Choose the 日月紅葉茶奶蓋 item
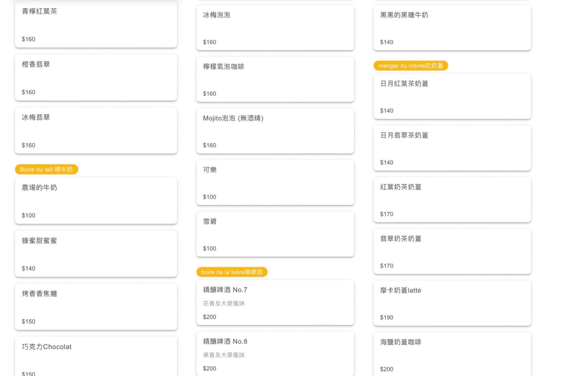Viewport: 565px width, 376px height. pyautogui.click(x=452, y=97)
